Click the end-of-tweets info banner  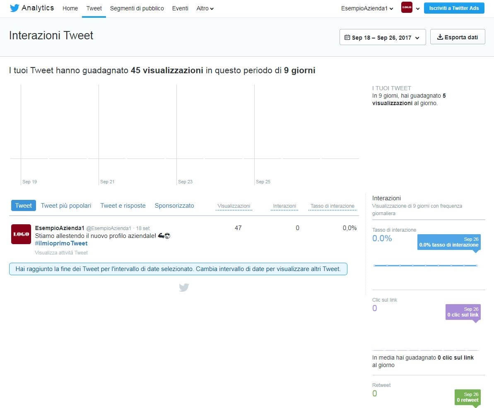click(178, 269)
